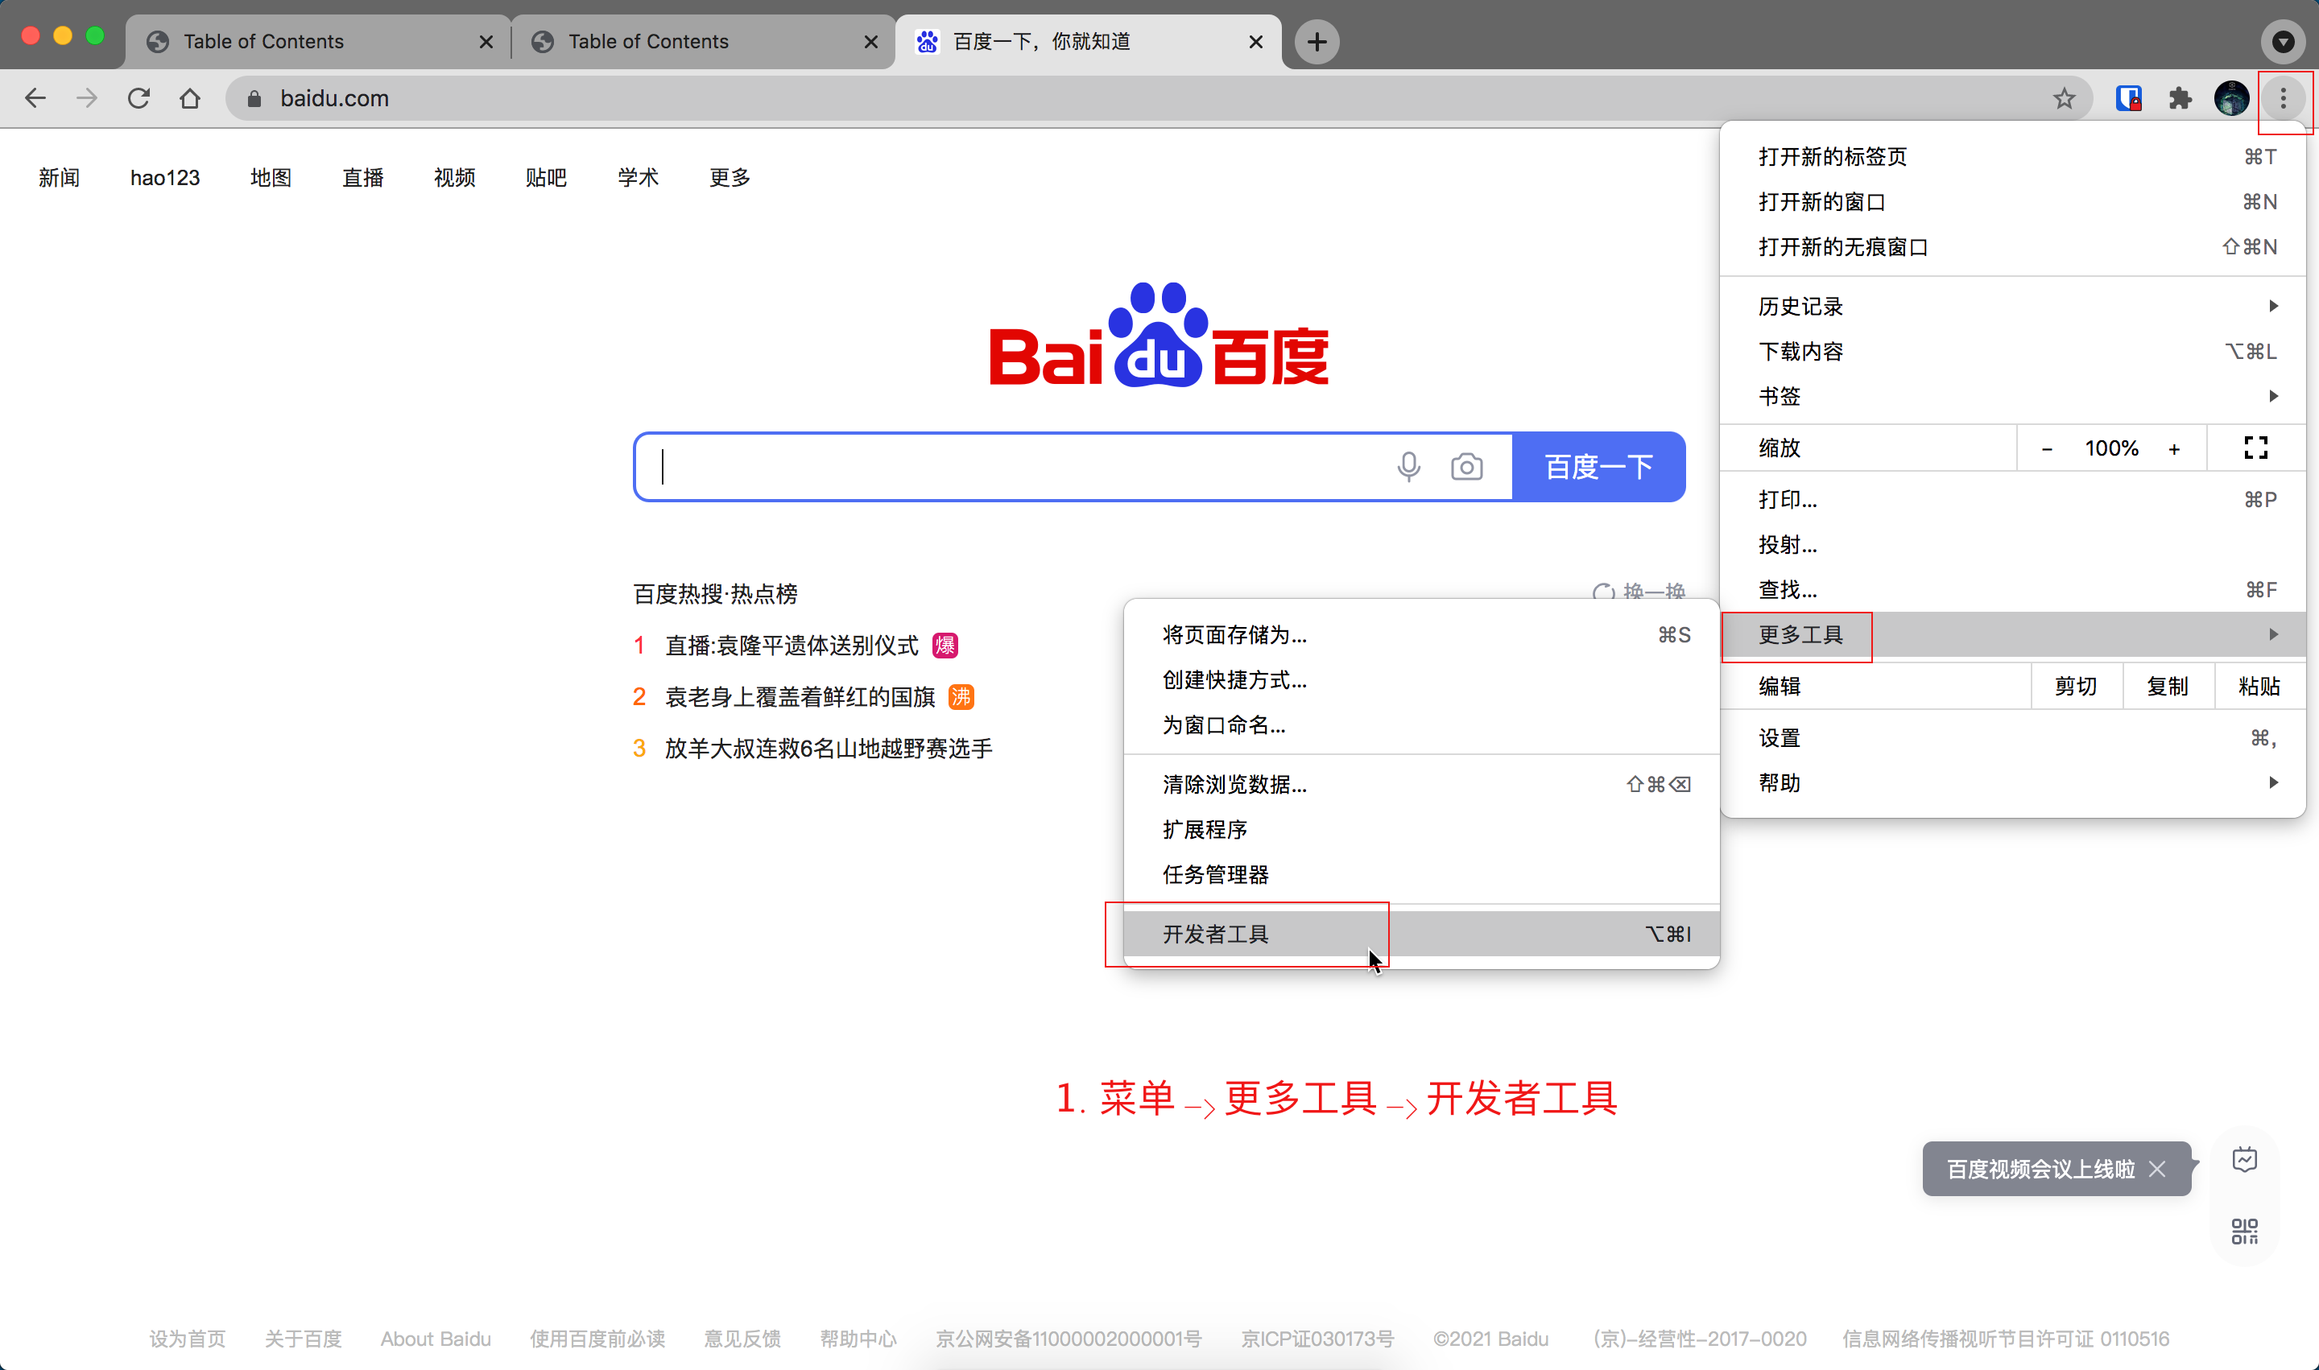This screenshot has width=2319, height=1370.
Task: Expand the 历史记录 submenu
Action: [2013, 307]
